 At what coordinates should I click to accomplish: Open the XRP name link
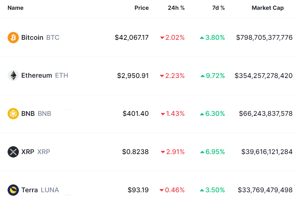(28, 152)
